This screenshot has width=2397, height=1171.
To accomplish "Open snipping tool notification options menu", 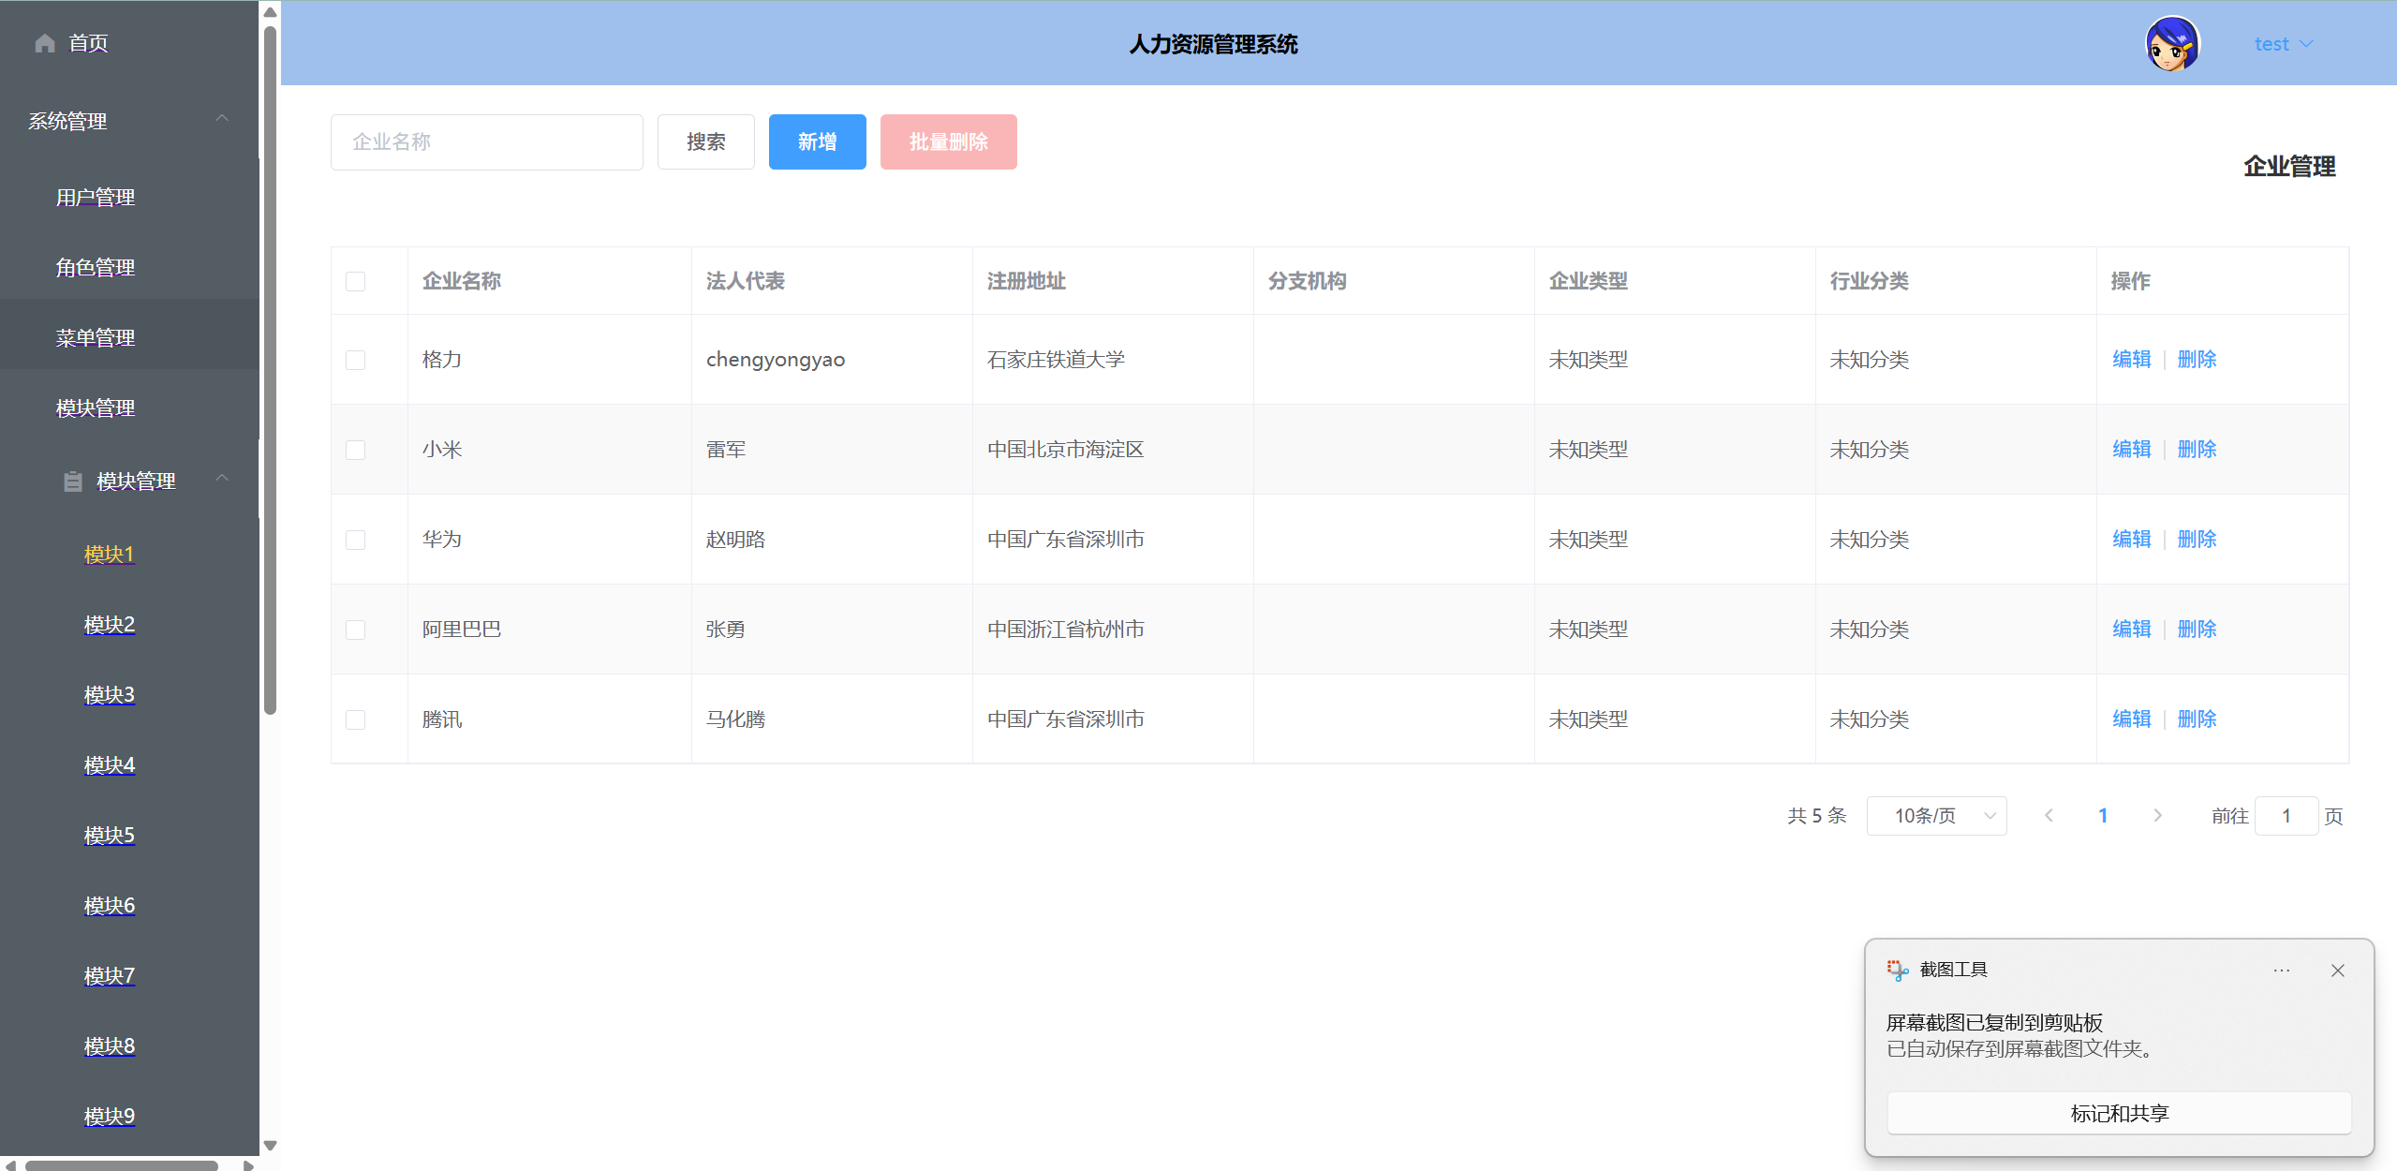I will (2281, 971).
